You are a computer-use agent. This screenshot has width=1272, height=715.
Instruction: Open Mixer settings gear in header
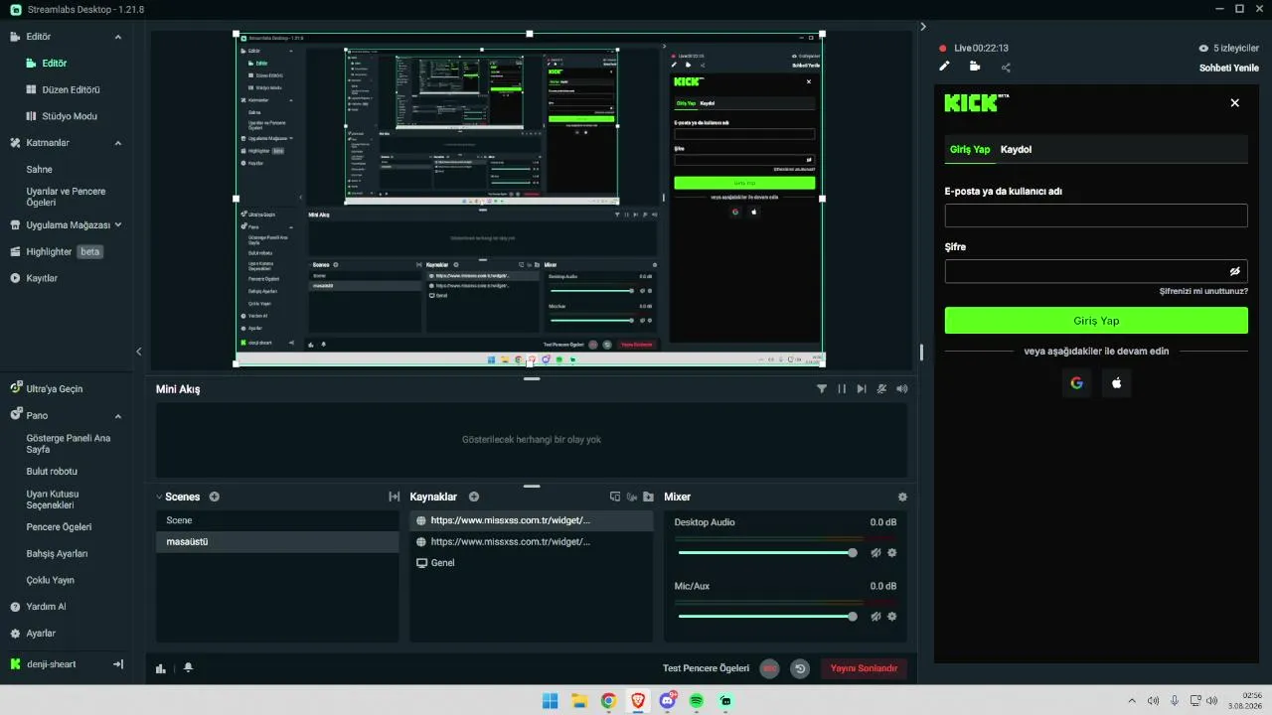902,497
